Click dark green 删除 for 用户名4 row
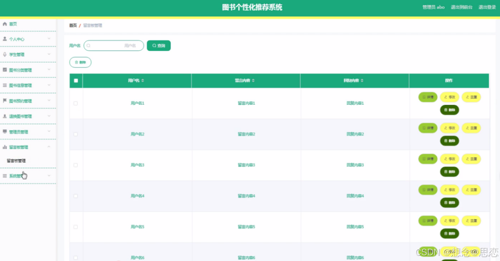500x261 pixels. point(450,202)
